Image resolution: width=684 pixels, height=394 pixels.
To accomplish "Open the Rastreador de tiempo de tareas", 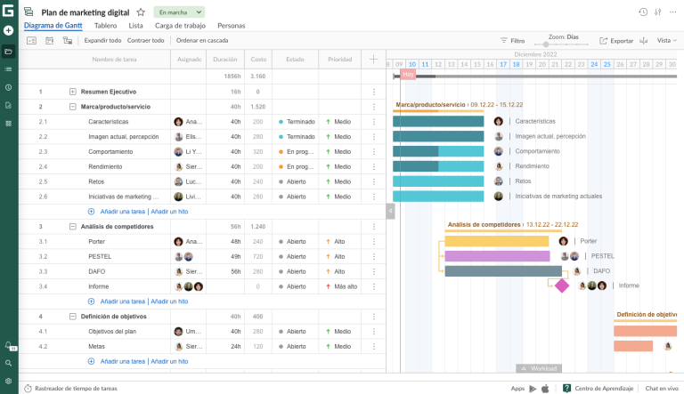I will [x=71, y=389].
